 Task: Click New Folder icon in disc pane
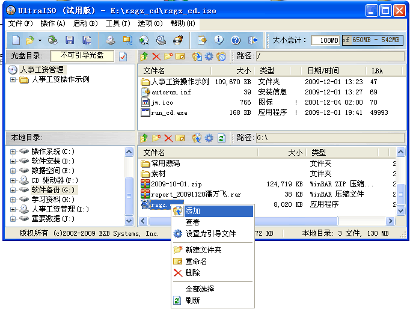[168, 56]
